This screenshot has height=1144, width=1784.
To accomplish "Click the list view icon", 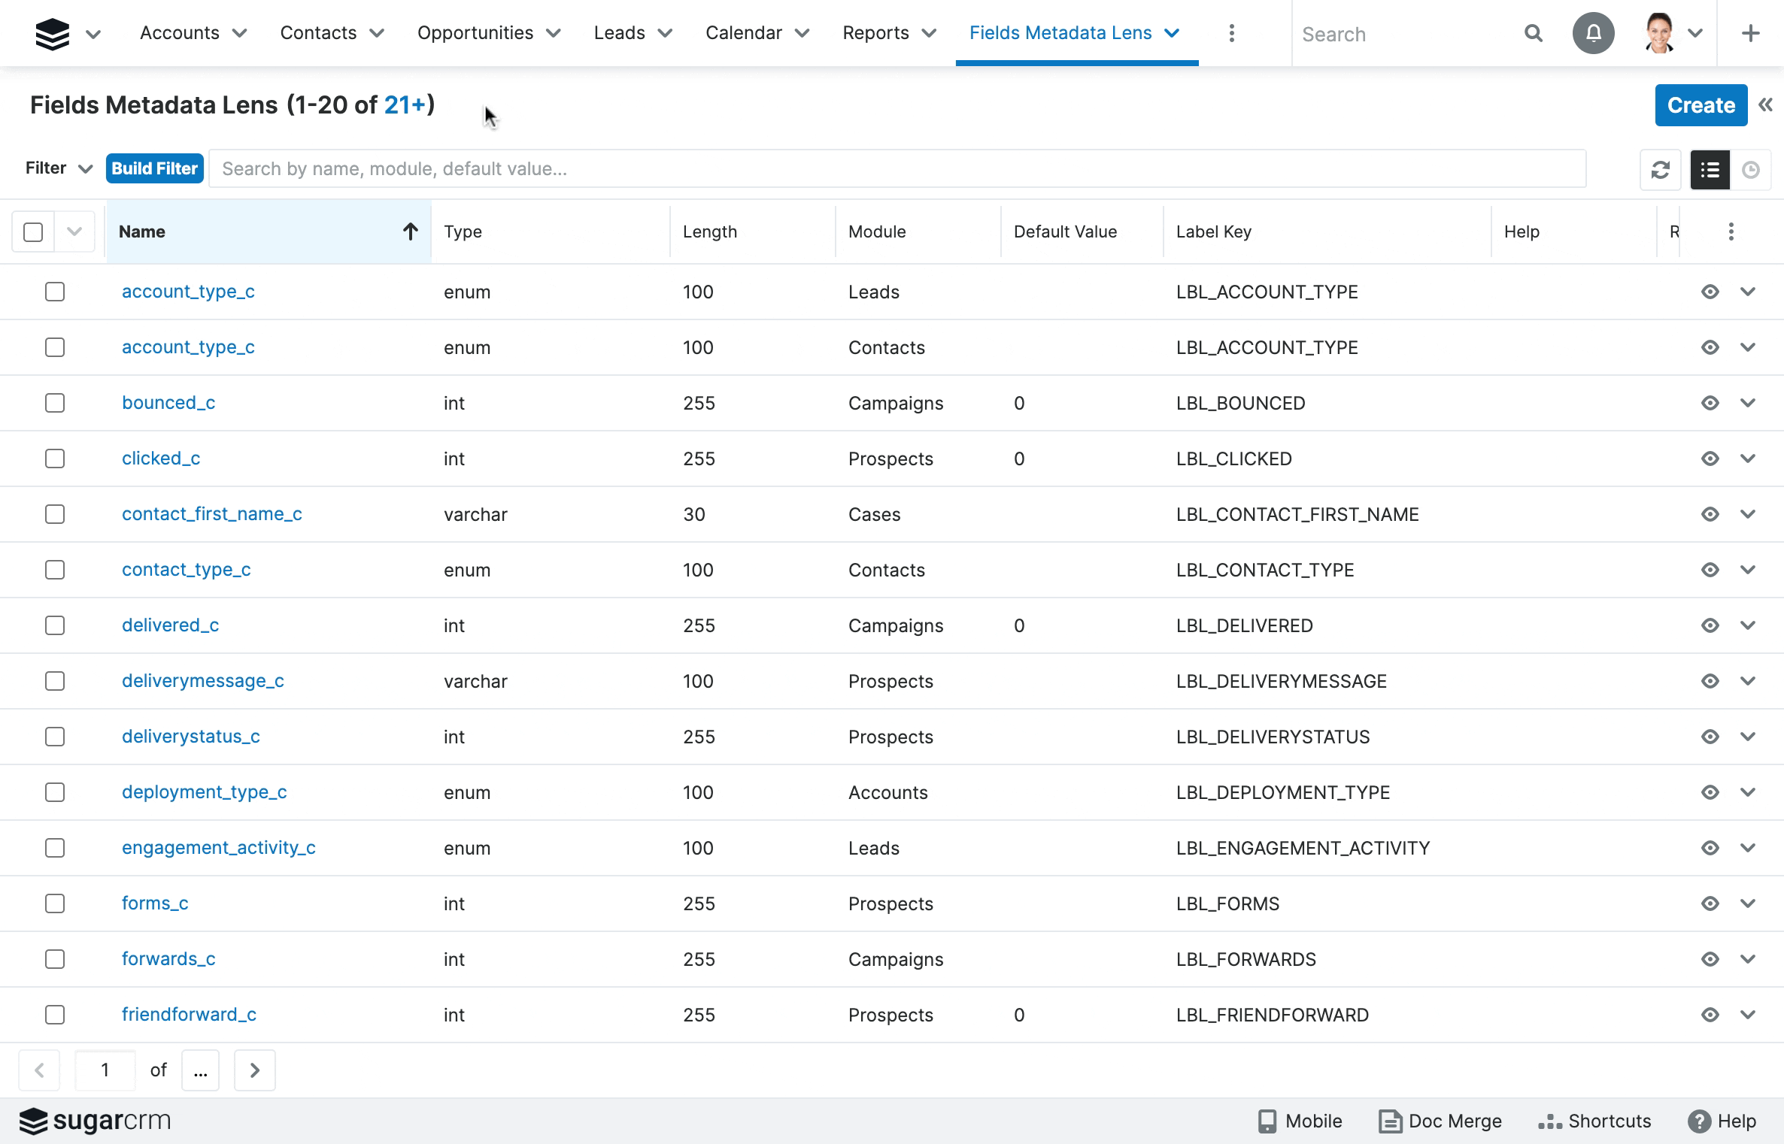I will pyautogui.click(x=1709, y=168).
